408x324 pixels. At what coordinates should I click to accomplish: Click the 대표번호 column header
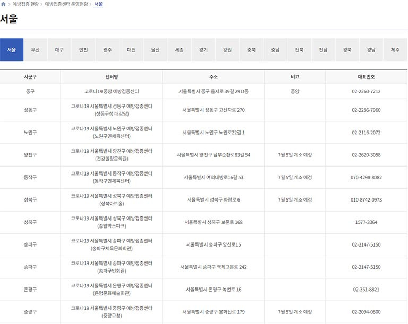point(366,77)
